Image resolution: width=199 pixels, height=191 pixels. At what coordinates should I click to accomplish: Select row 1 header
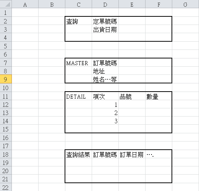click(6, 12)
